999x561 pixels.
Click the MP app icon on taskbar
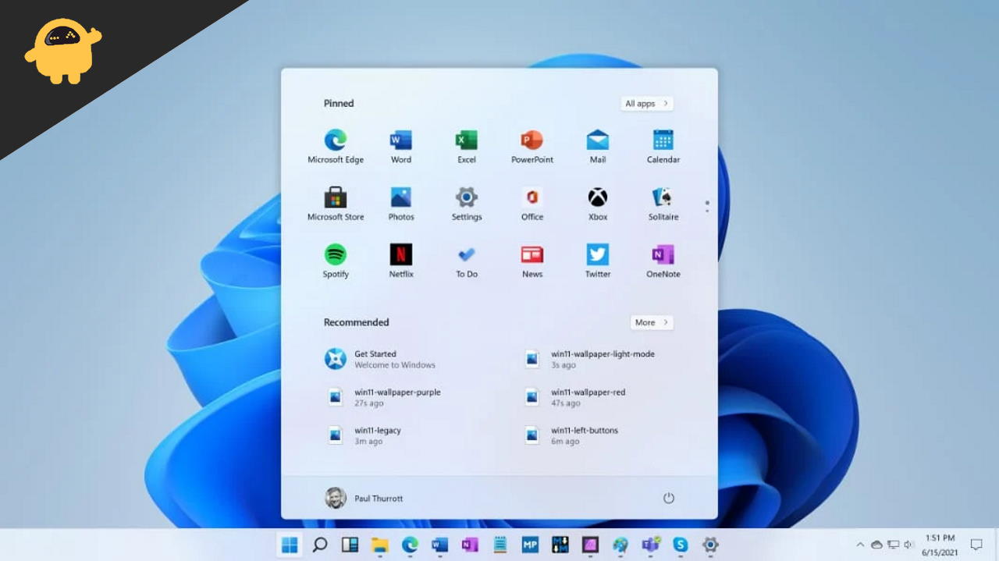point(530,545)
